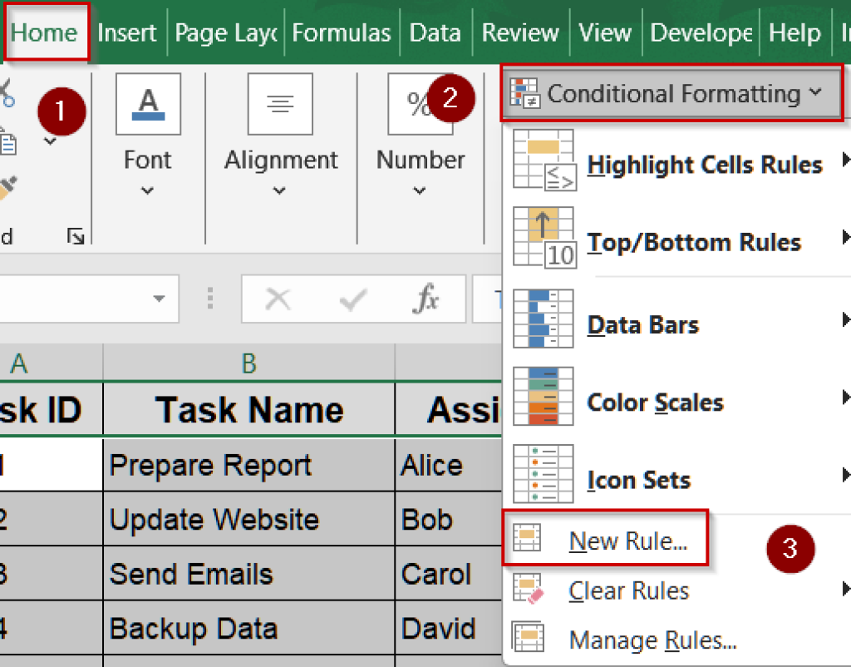Open the Conditional Formatting menu
851x667 pixels.
coord(673,93)
